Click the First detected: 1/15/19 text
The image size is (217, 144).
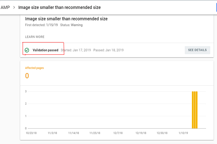41,25
